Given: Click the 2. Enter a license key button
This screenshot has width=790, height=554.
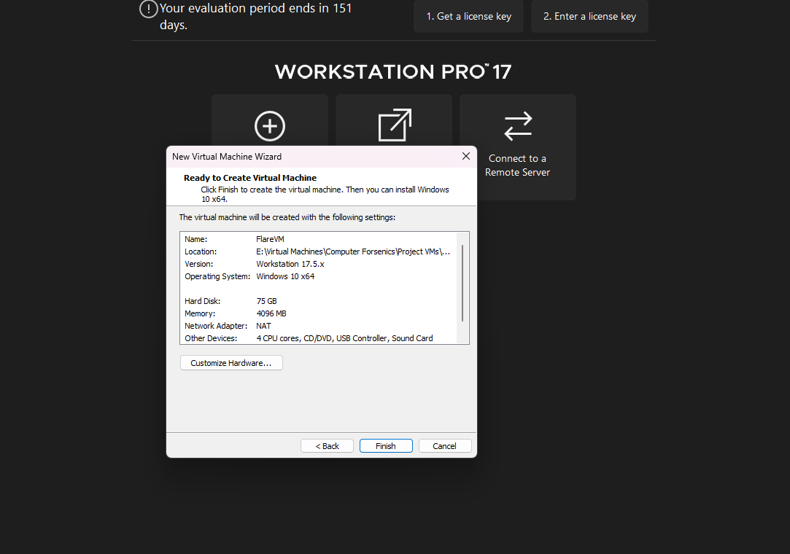Looking at the screenshot, I should tap(589, 16).
